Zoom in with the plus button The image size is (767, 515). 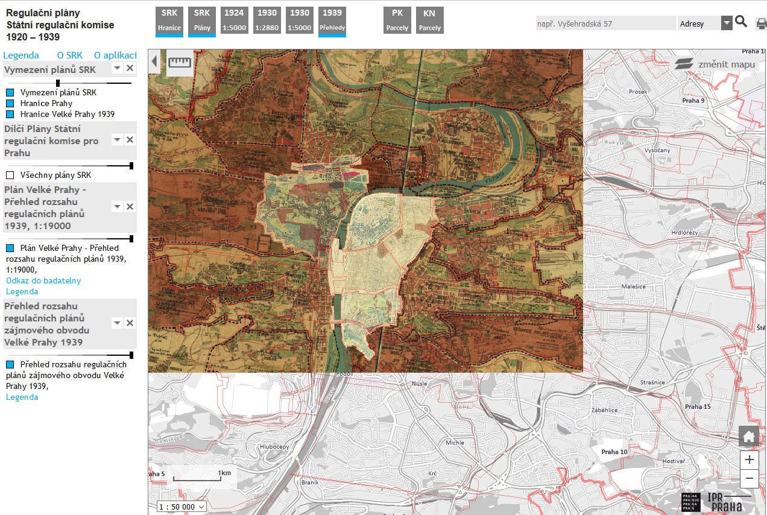tap(749, 460)
